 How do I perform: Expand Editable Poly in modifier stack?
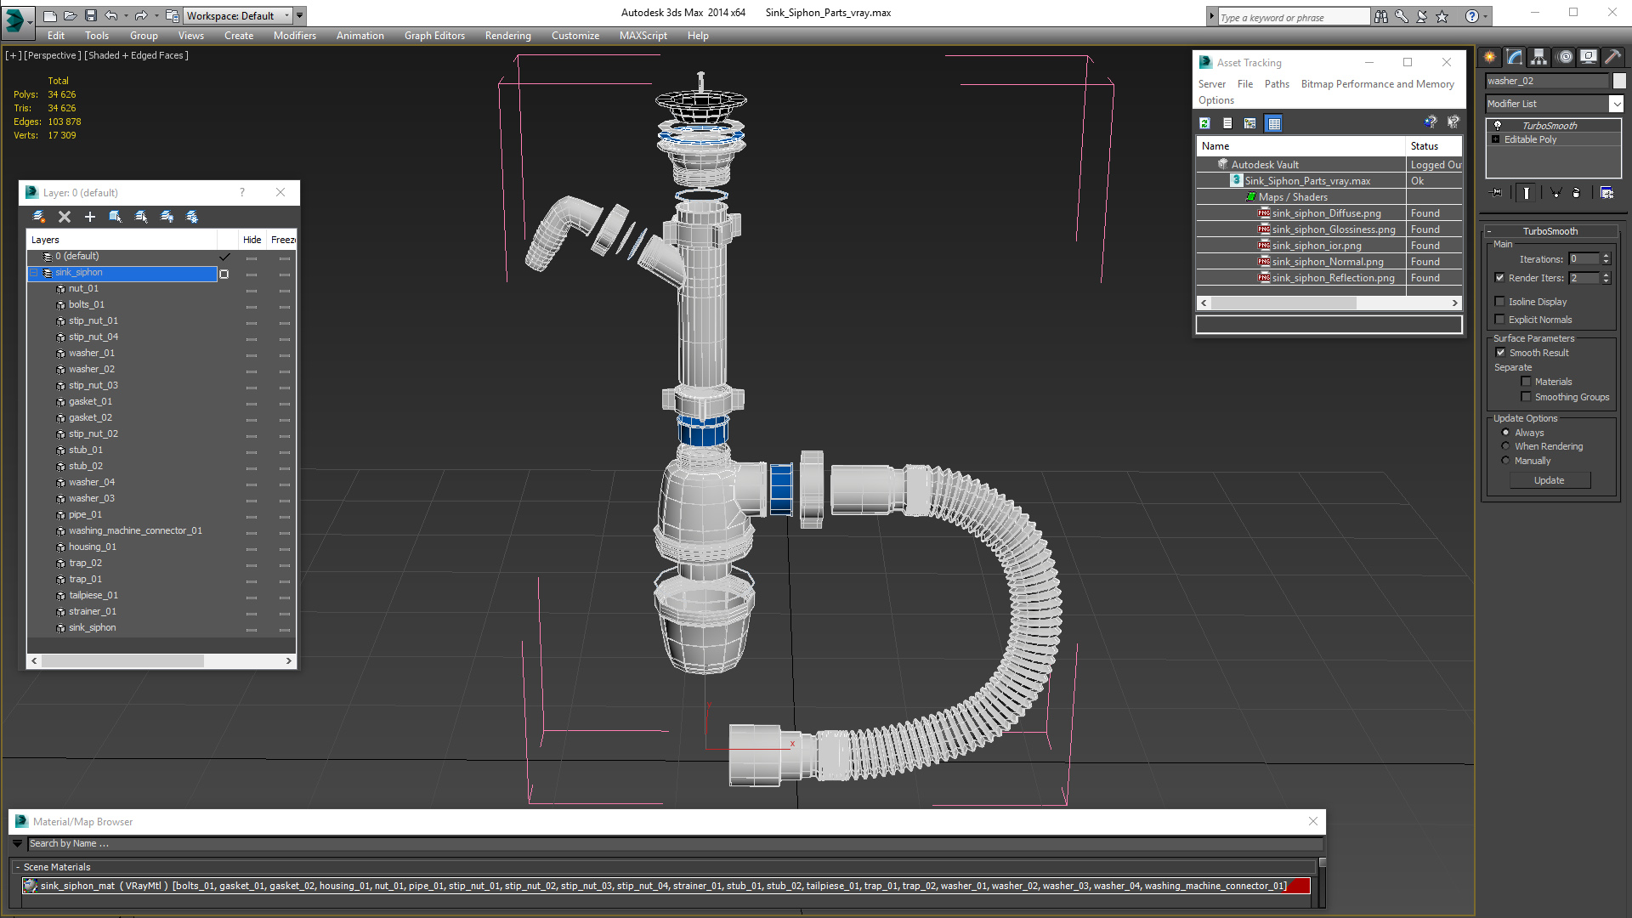point(1495,139)
